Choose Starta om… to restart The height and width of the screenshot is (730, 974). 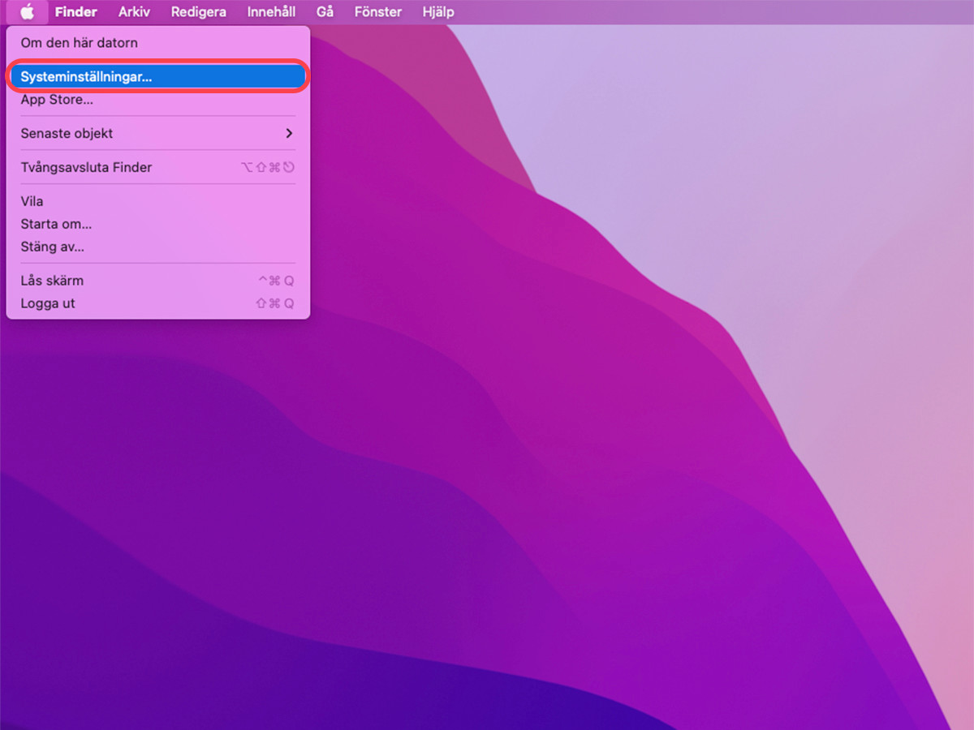158,224
